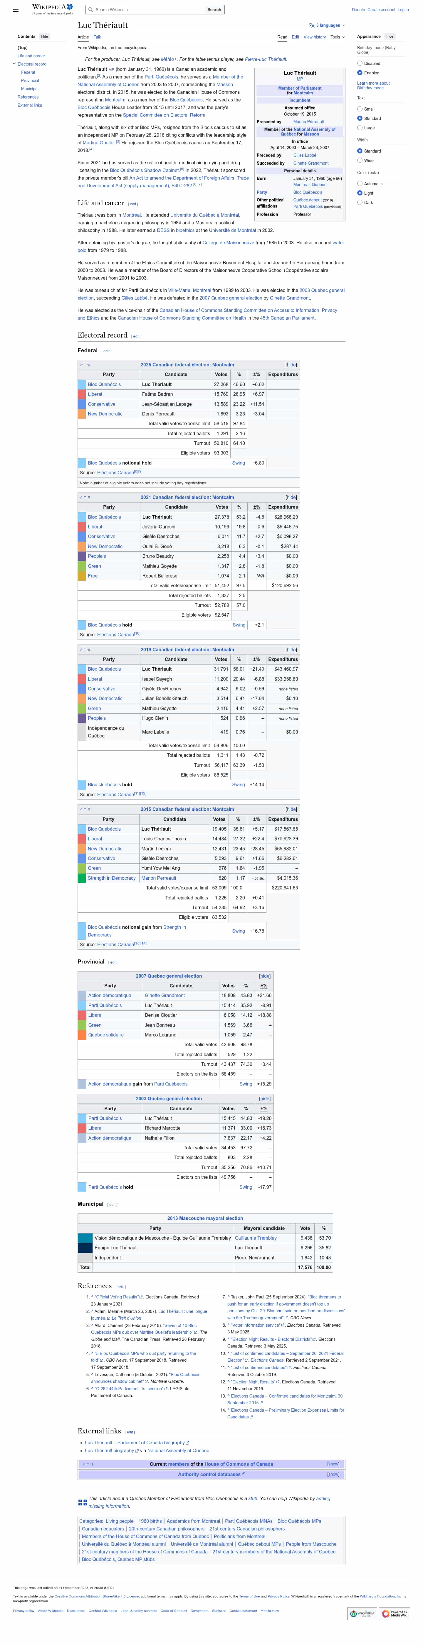423x1646 pixels.
Task: Open the 1960 births category
Action: click(150, 1521)
